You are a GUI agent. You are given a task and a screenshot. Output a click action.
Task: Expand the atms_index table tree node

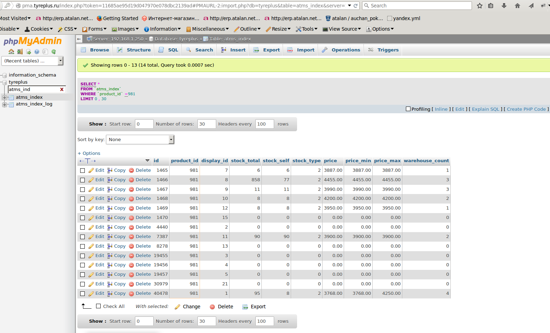(x=5, y=97)
